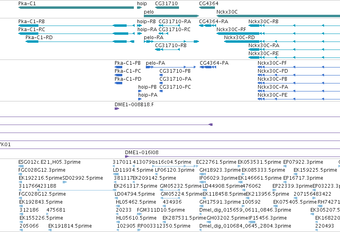
Task: Select protein Pka-C1-PC
Action: click(x=118, y=75)
